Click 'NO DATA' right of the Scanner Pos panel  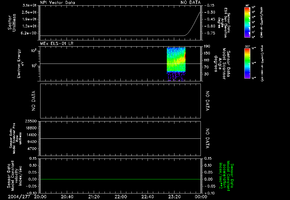tap(208, 138)
